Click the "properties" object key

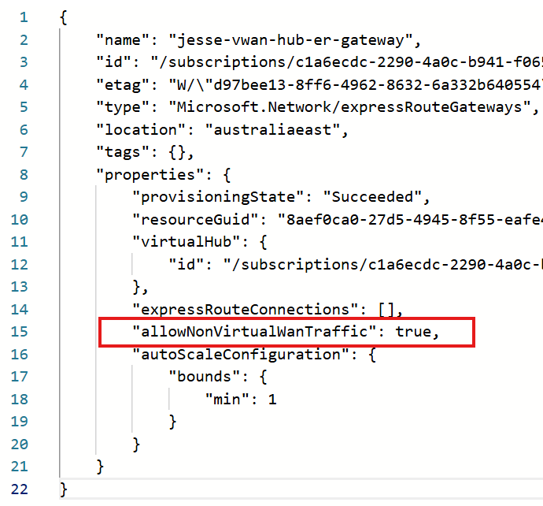point(141,173)
